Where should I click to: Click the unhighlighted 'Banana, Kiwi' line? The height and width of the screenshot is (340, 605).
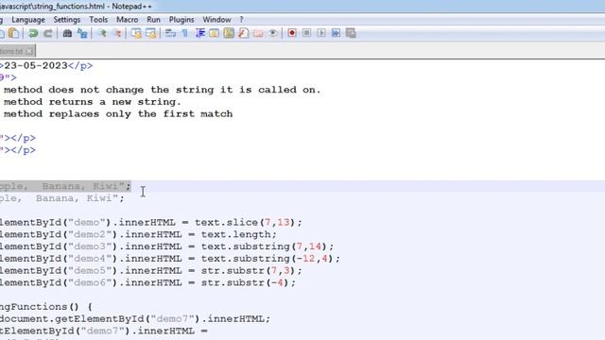62,198
